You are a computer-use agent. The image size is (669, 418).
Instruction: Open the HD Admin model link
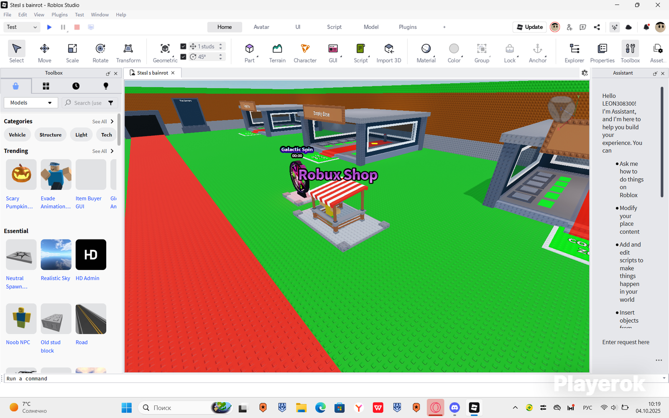click(87, 278)
